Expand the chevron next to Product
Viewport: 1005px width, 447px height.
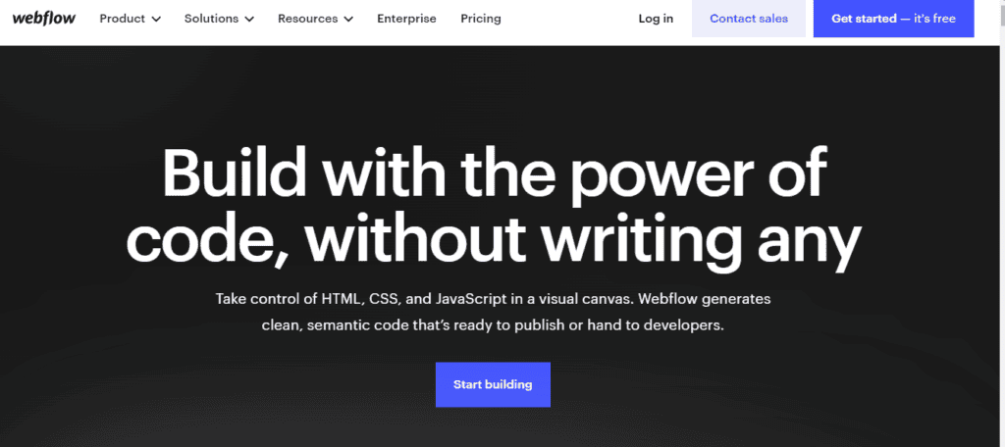pos(155,19)
